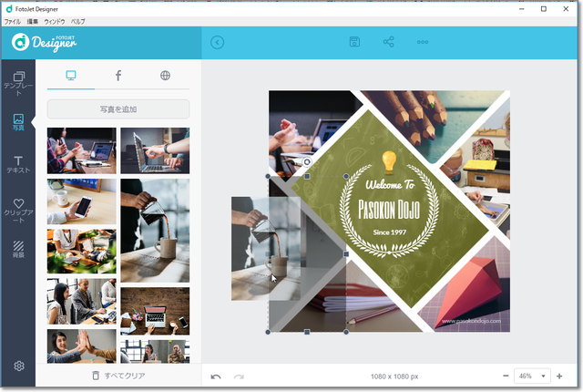The image size is (583, 392).
Task: Select the high-five hands photo thumbnail
Action: [x=81, y=346]
